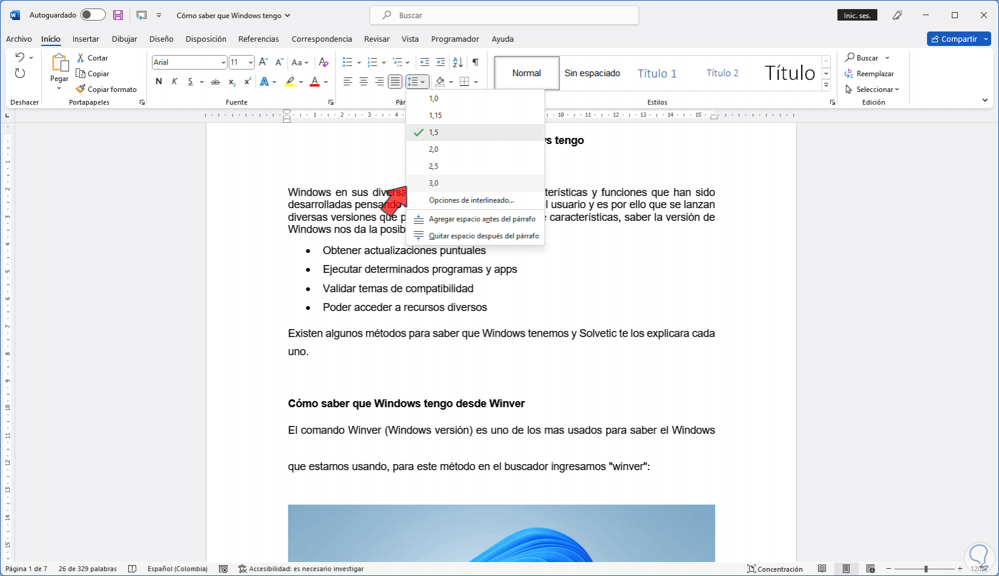Open the Arial font name dropdown
The image size is (999, 576).
(223, 62)
